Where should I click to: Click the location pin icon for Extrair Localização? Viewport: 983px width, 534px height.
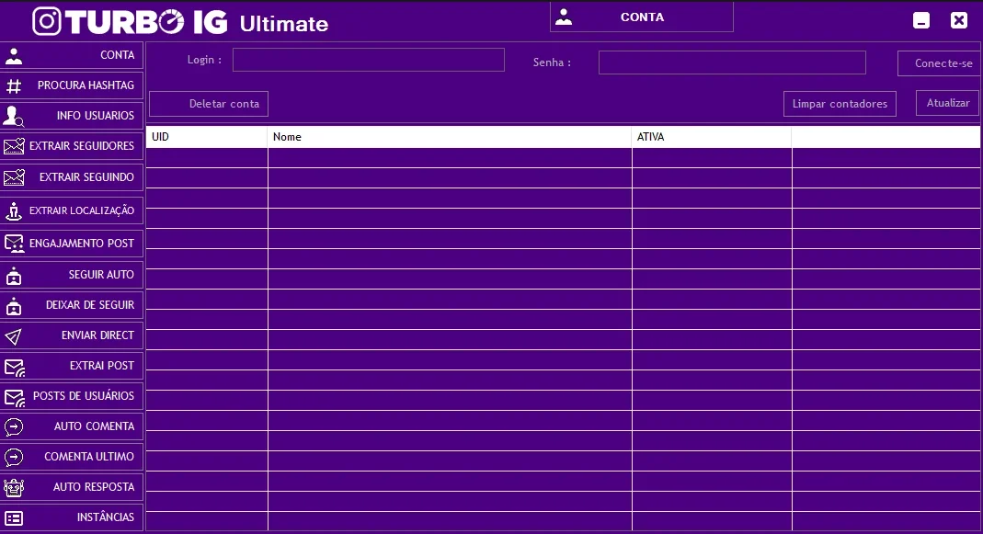click(x=14, y=211)
